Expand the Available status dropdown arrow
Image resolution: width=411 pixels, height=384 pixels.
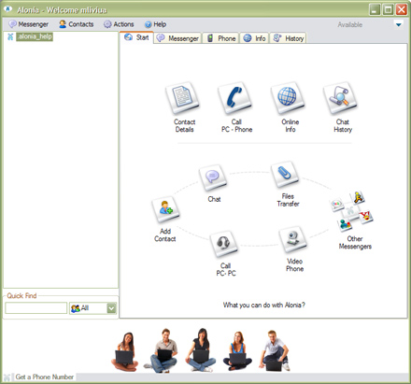(399, 24)
